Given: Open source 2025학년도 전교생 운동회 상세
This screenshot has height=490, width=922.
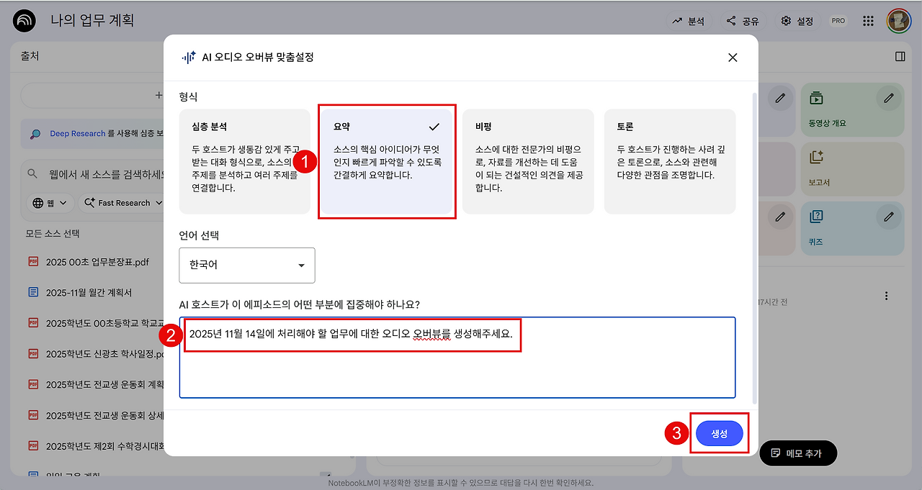Looking at the screenshot, I should (105, 415).
